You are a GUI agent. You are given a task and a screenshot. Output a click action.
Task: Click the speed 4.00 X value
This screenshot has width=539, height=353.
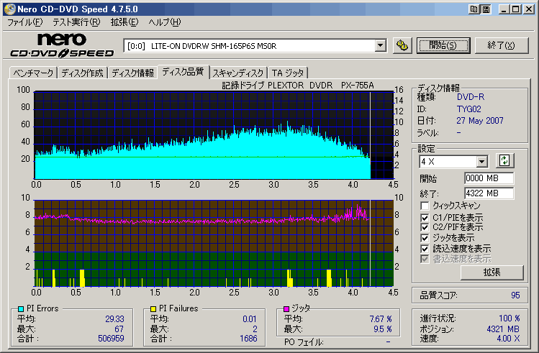coord(508,339)
